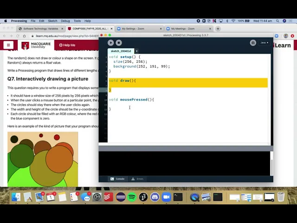Click the Macquarie University logo
The height and width of the screenshot is (223, 297).
[x=36, y=46]
